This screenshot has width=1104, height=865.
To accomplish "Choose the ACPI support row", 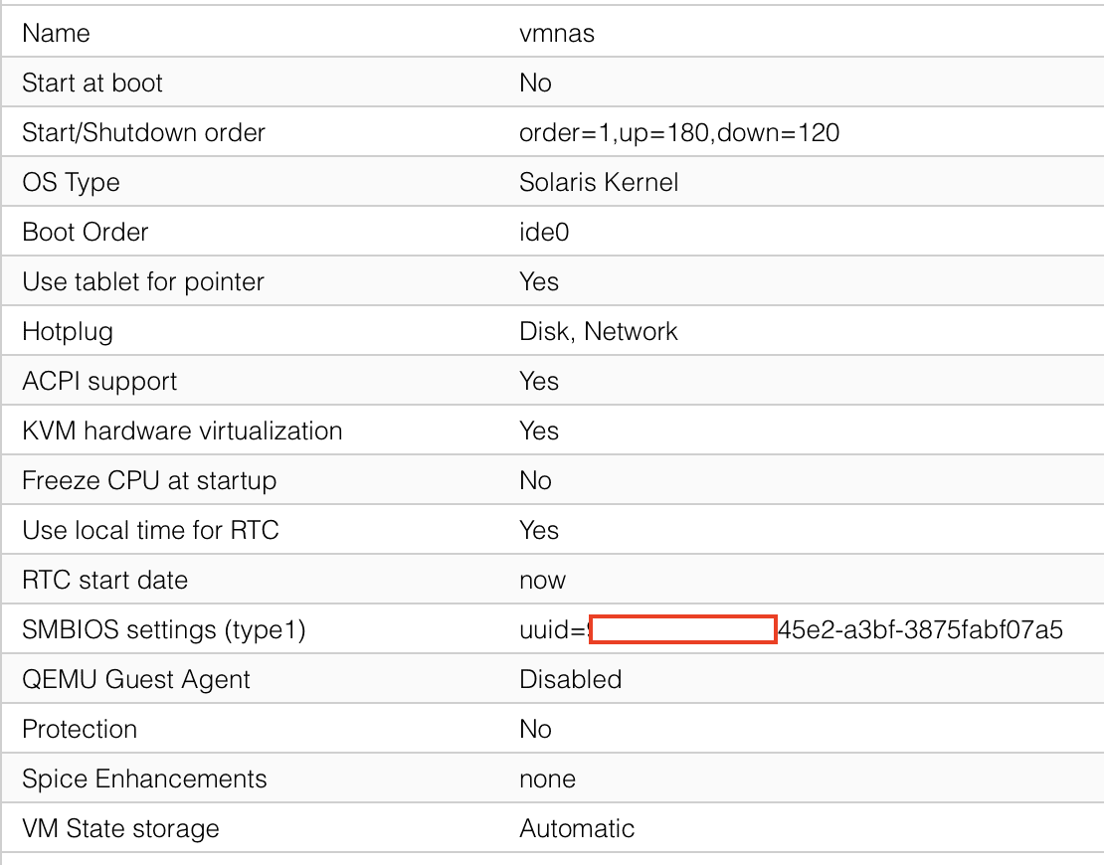I will 99,381.
